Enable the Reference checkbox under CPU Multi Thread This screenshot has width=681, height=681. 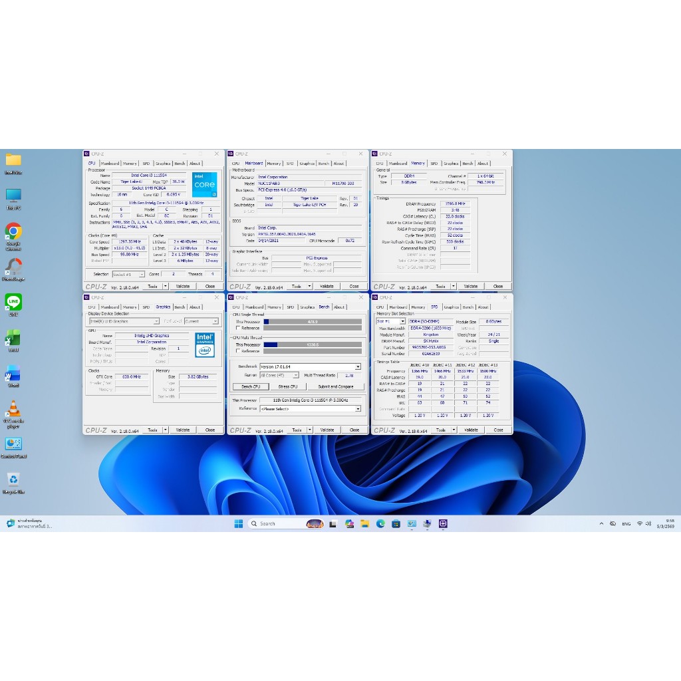[238, 351]
